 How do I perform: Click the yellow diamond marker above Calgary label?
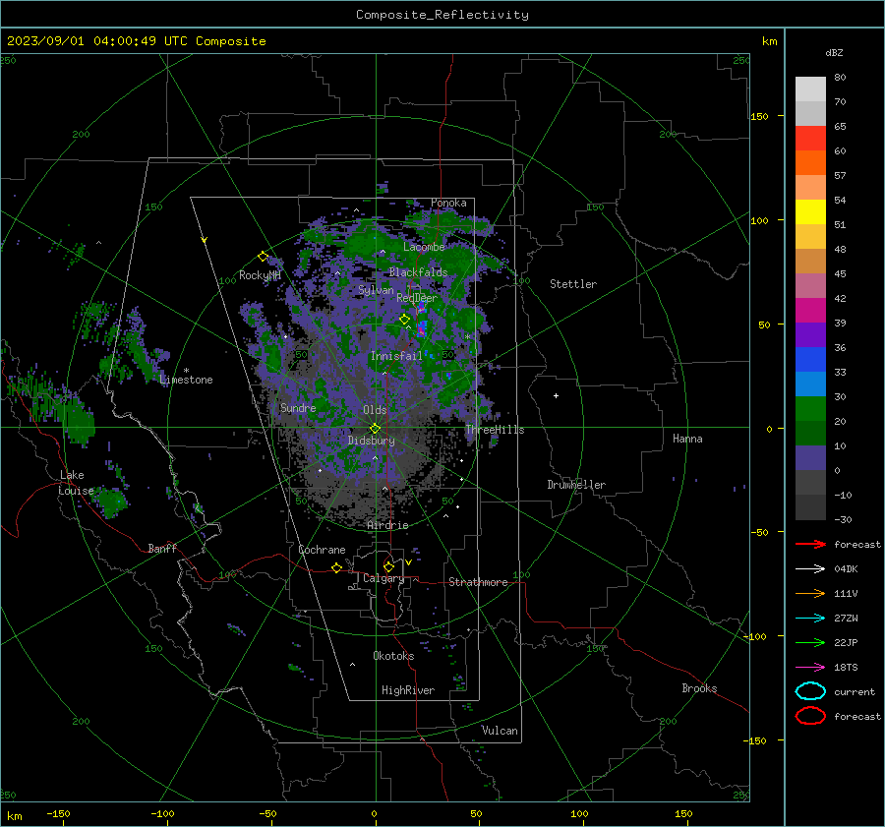[x=388, y=566]
